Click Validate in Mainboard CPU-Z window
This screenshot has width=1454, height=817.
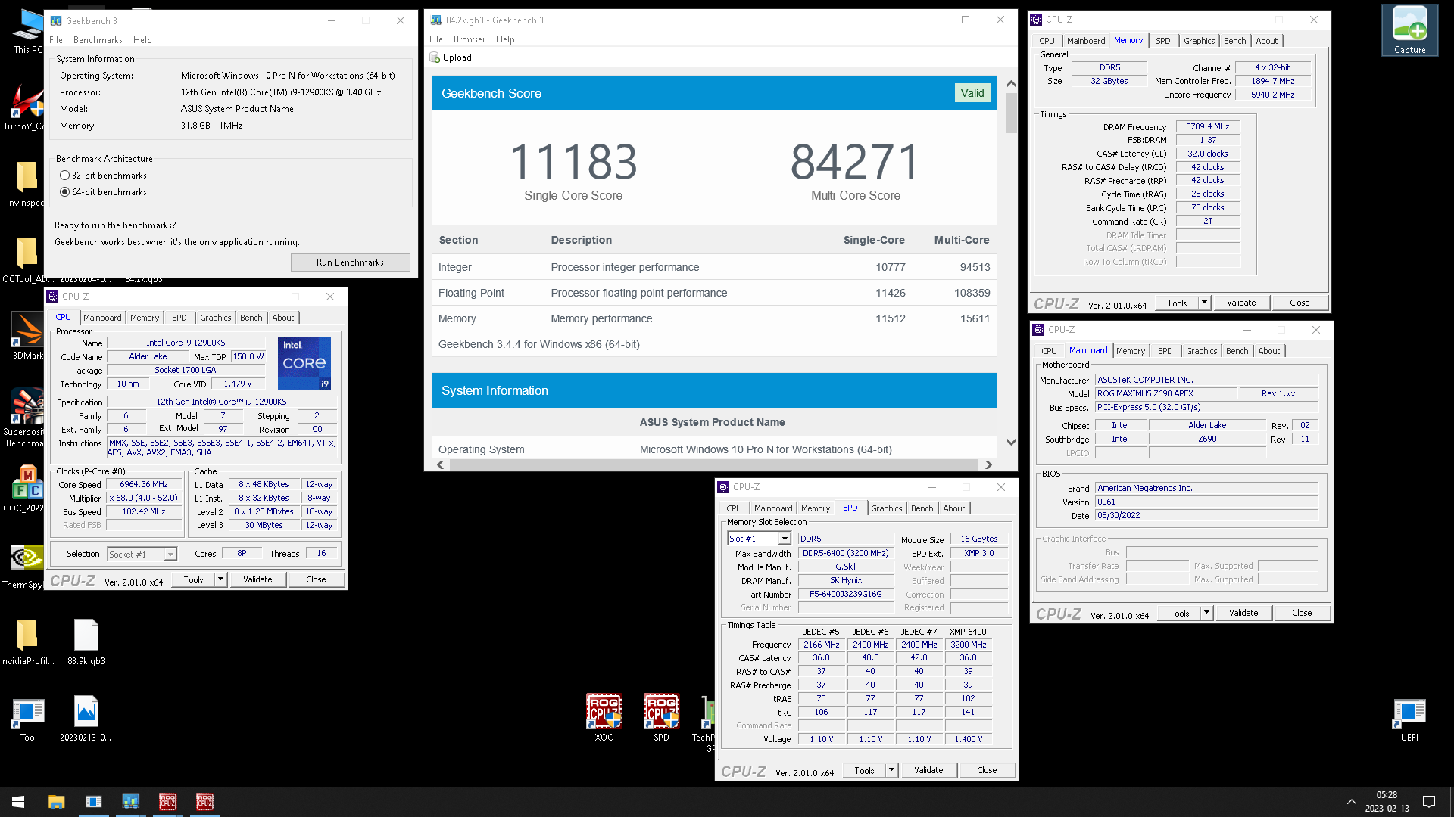click(1243, 613)
